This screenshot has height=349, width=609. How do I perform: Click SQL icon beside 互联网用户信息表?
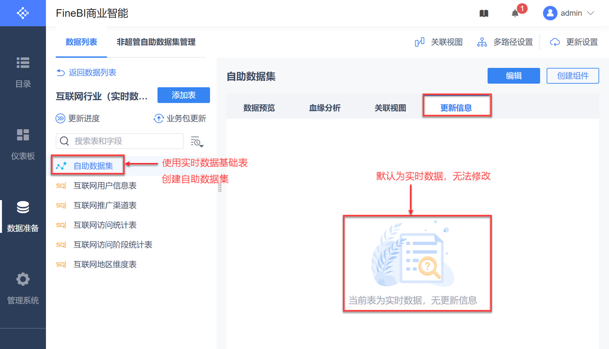pos(61,186)
